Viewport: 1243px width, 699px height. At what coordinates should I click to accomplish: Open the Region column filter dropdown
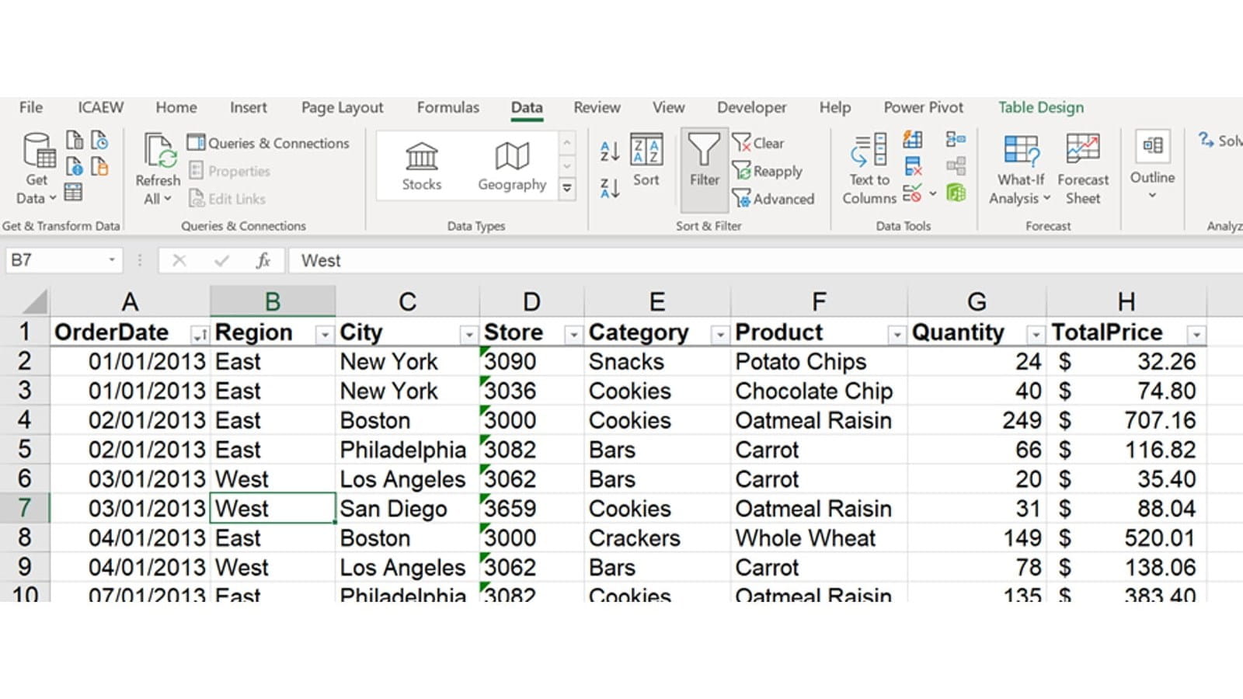[324, 335]
